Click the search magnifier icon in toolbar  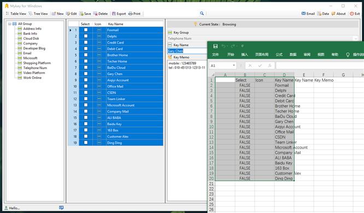click(202, 14)
